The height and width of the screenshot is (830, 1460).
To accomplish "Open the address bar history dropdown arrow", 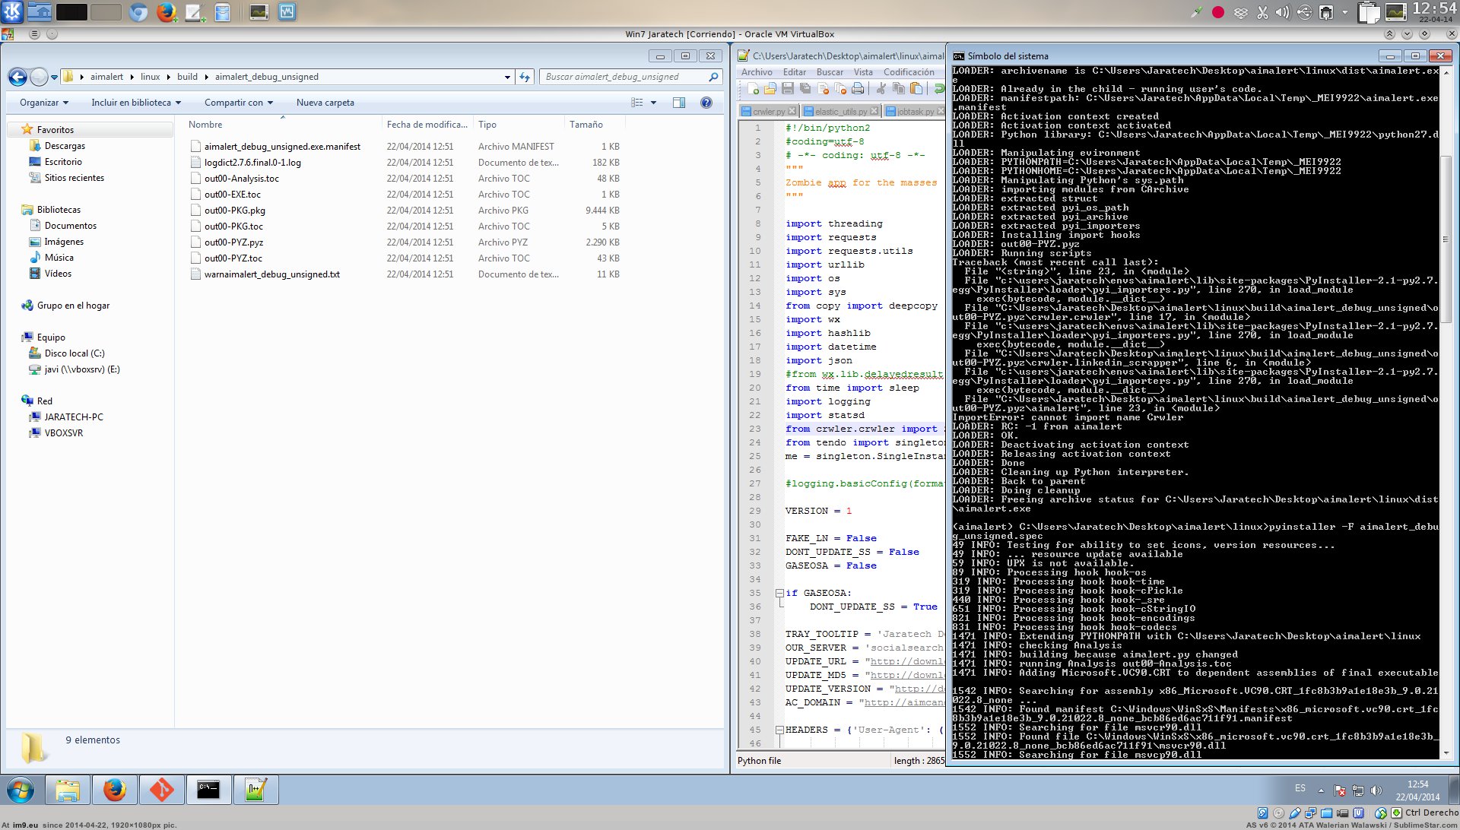I will click(507, 77).
